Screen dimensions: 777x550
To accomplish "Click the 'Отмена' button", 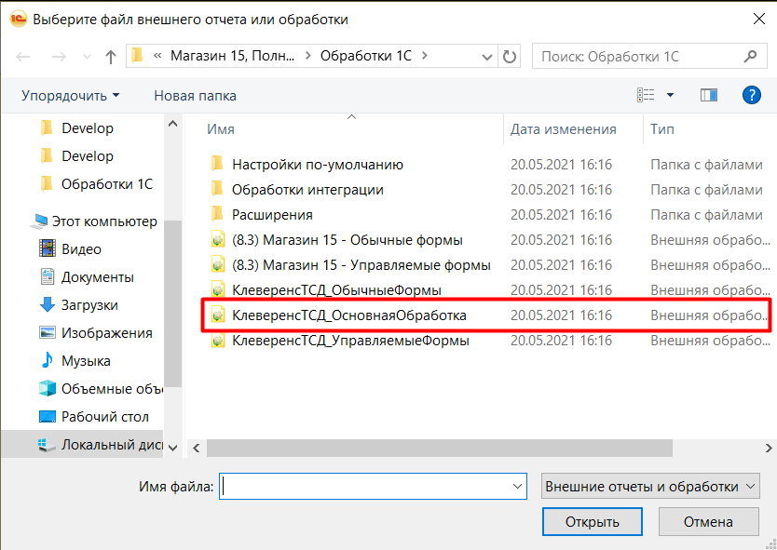I will pos(709,522).
